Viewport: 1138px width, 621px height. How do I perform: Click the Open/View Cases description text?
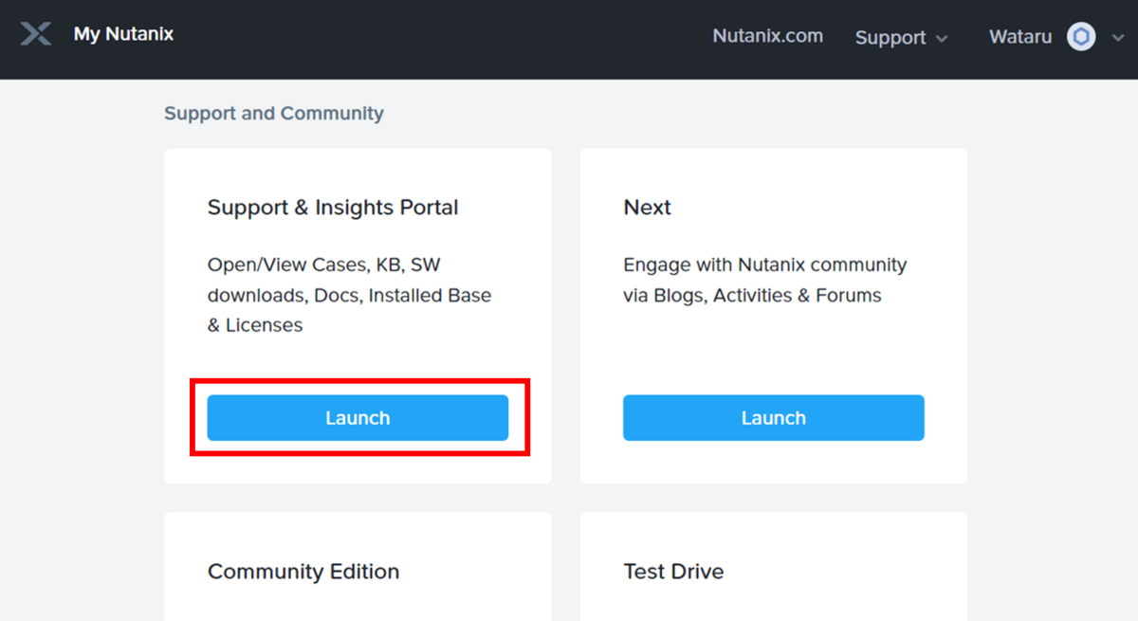(x=350, y=295)
